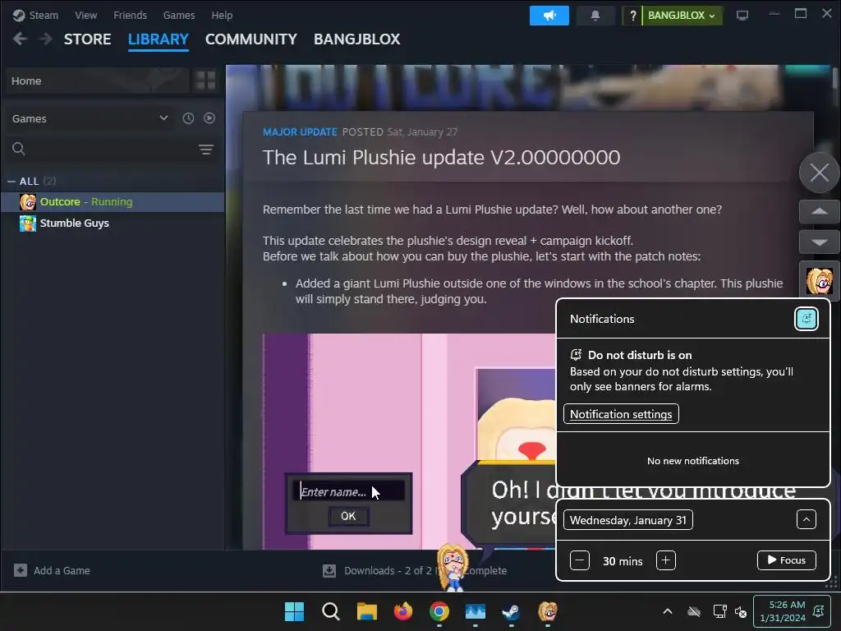This screenshot has height=631, width=841.
Task: Open Windows taskbar search
Action: tap(330, 611)
